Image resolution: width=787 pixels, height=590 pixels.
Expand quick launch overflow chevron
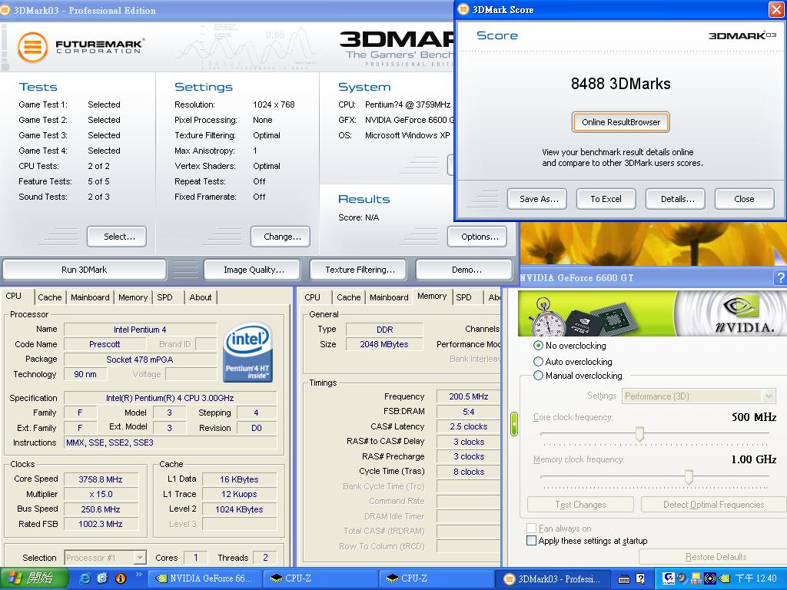139,575
